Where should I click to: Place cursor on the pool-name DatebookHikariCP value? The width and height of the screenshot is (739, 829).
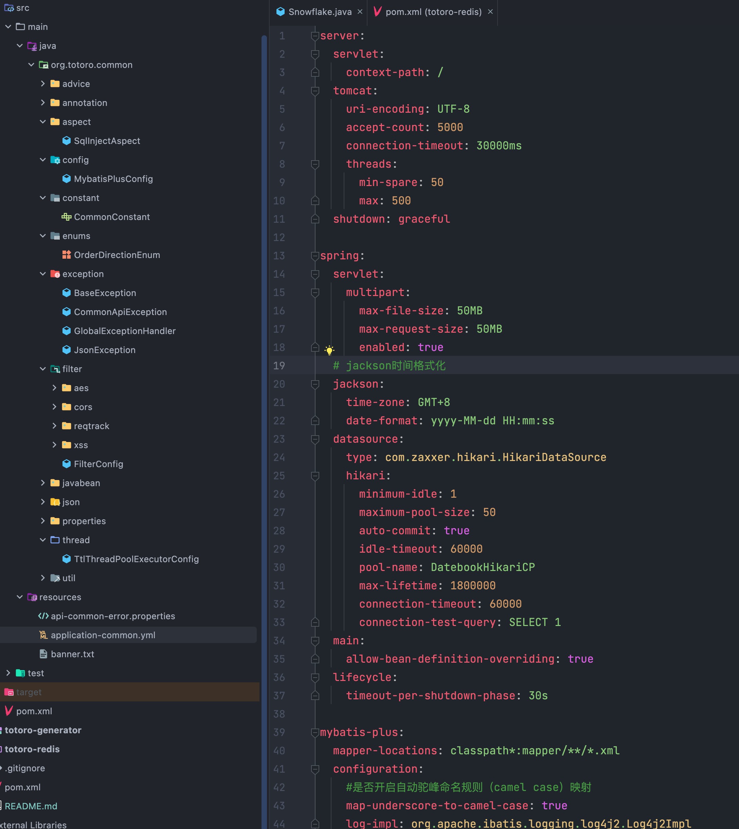point(482,567)
